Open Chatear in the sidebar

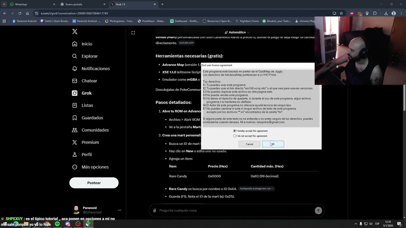click(84, 81)
